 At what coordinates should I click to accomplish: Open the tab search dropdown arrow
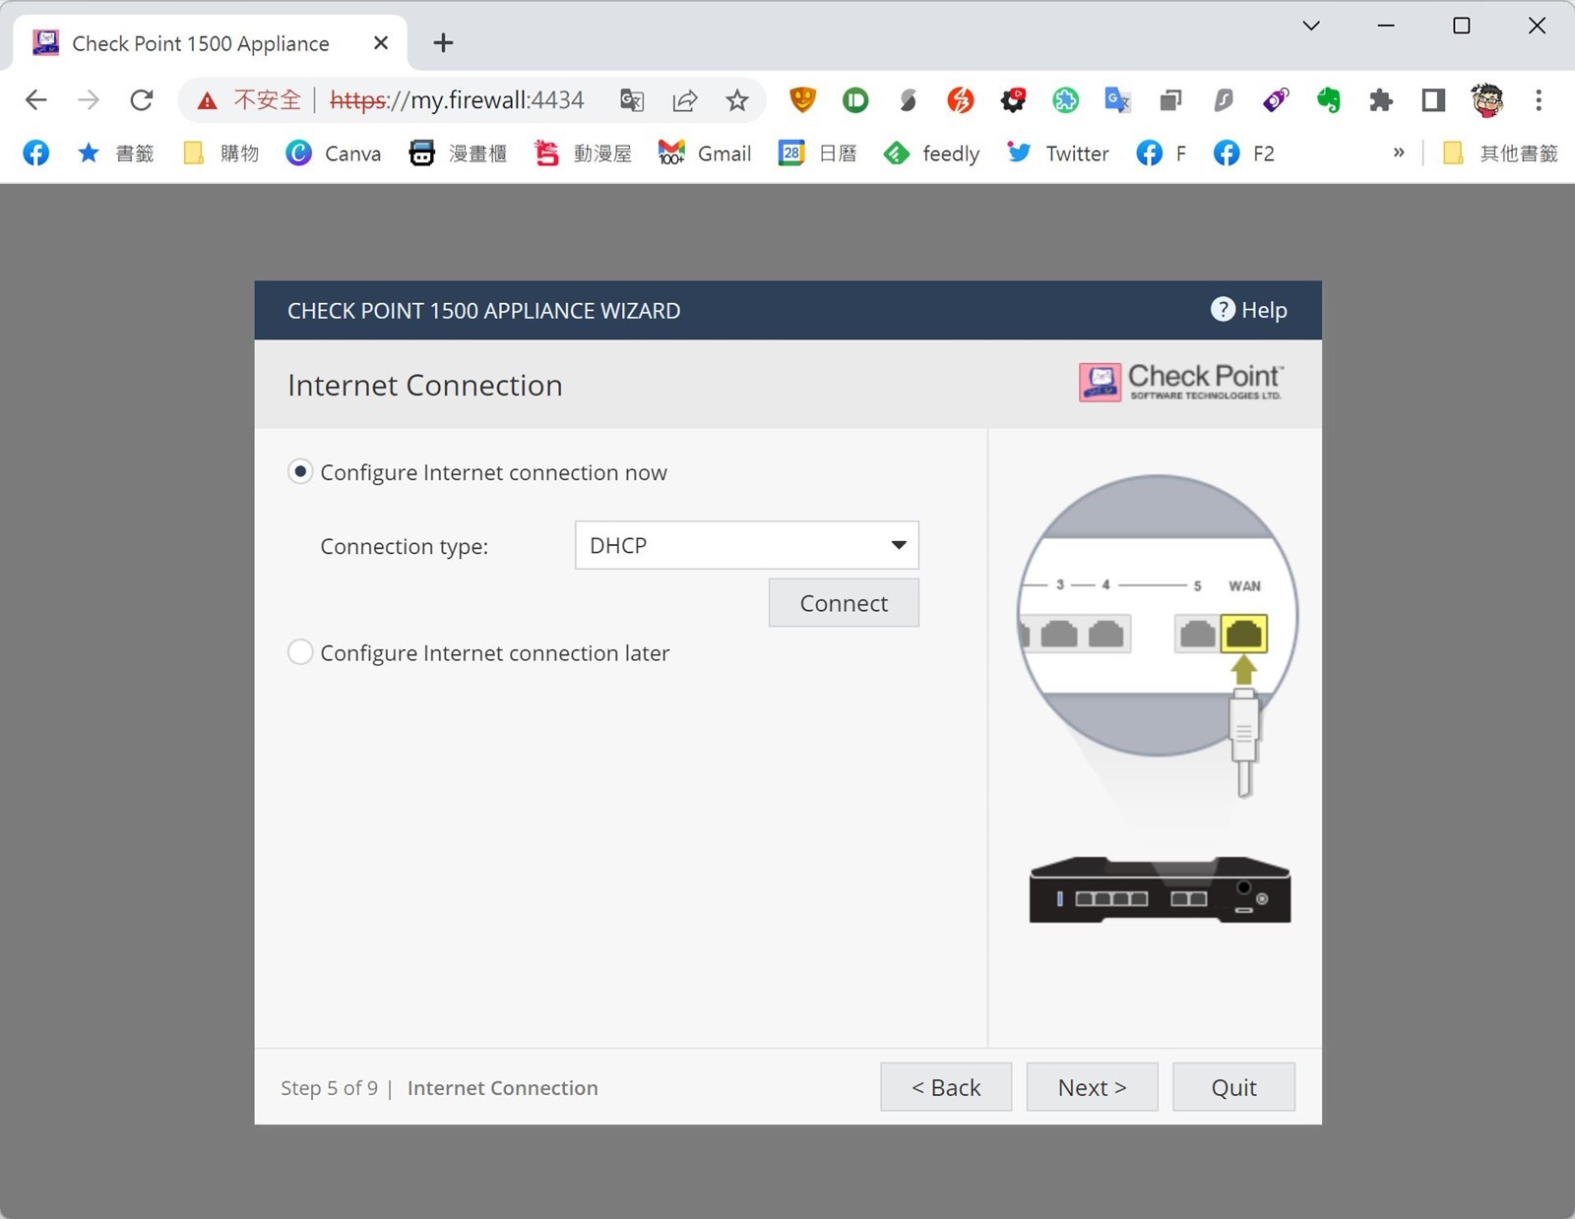pyautogui.click(x=1311, y=26)
